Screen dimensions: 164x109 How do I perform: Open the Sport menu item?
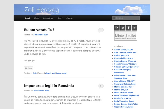click(60, 18)
